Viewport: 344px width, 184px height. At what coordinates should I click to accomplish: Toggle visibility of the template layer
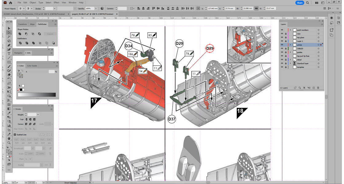tap(282, 67)
